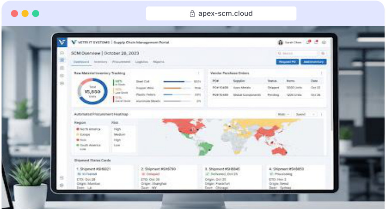Click the Aluminum Sheets gray progress bar
Image resolution: width=386 pixels, height=209 pixels.
tap(177, 101)
